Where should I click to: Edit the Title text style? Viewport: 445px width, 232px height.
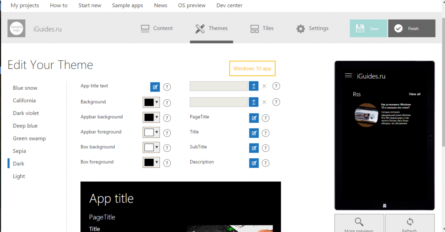(254, 133)
